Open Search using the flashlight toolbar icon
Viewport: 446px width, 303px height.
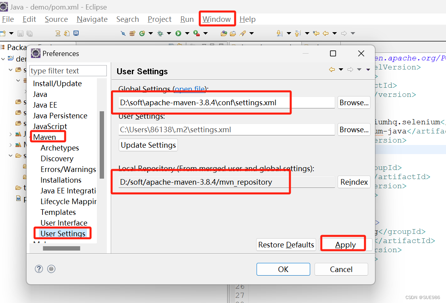coord(243,33)
